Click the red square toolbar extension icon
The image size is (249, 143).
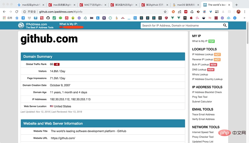(186, 12)
